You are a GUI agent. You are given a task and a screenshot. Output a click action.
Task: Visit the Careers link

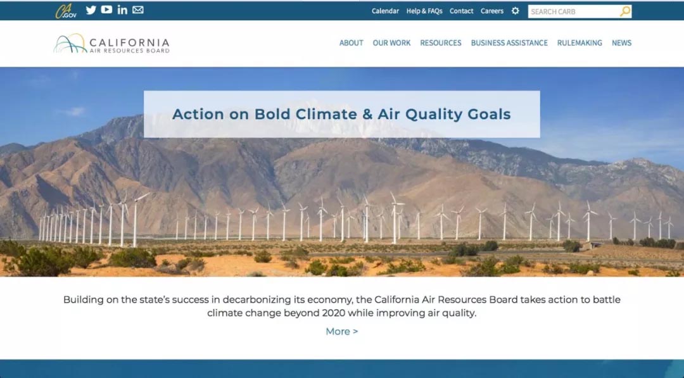(492, 11)
